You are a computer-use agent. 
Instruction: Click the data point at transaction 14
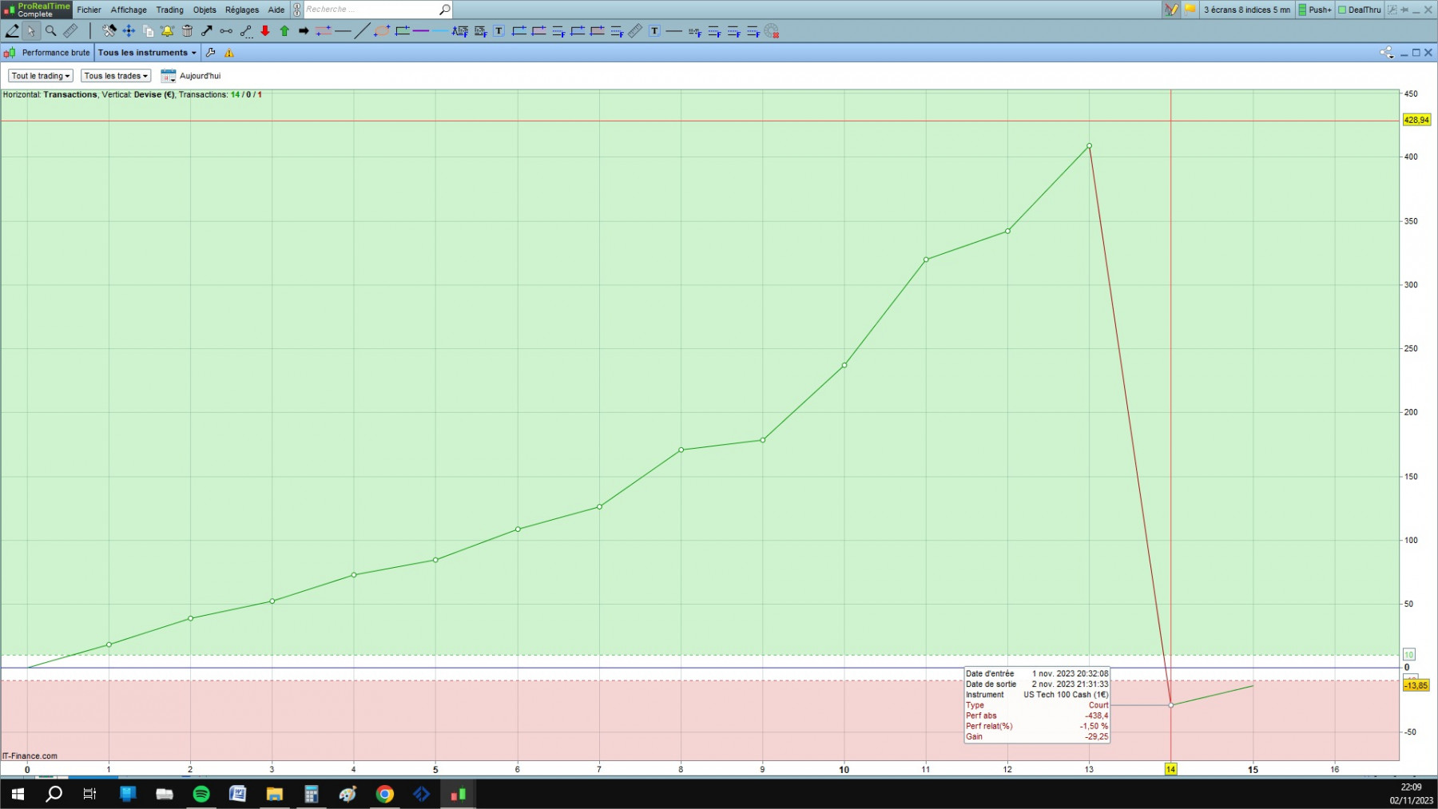(x=1171, y=705)
